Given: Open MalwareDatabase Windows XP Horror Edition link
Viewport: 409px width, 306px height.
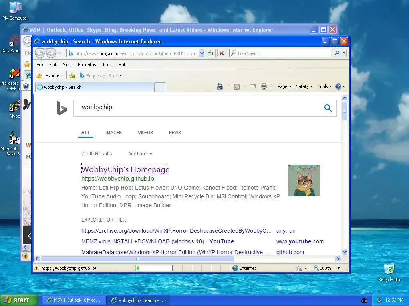Looking at the screenshot, I should pyautogui.click(x=175, y=252).
